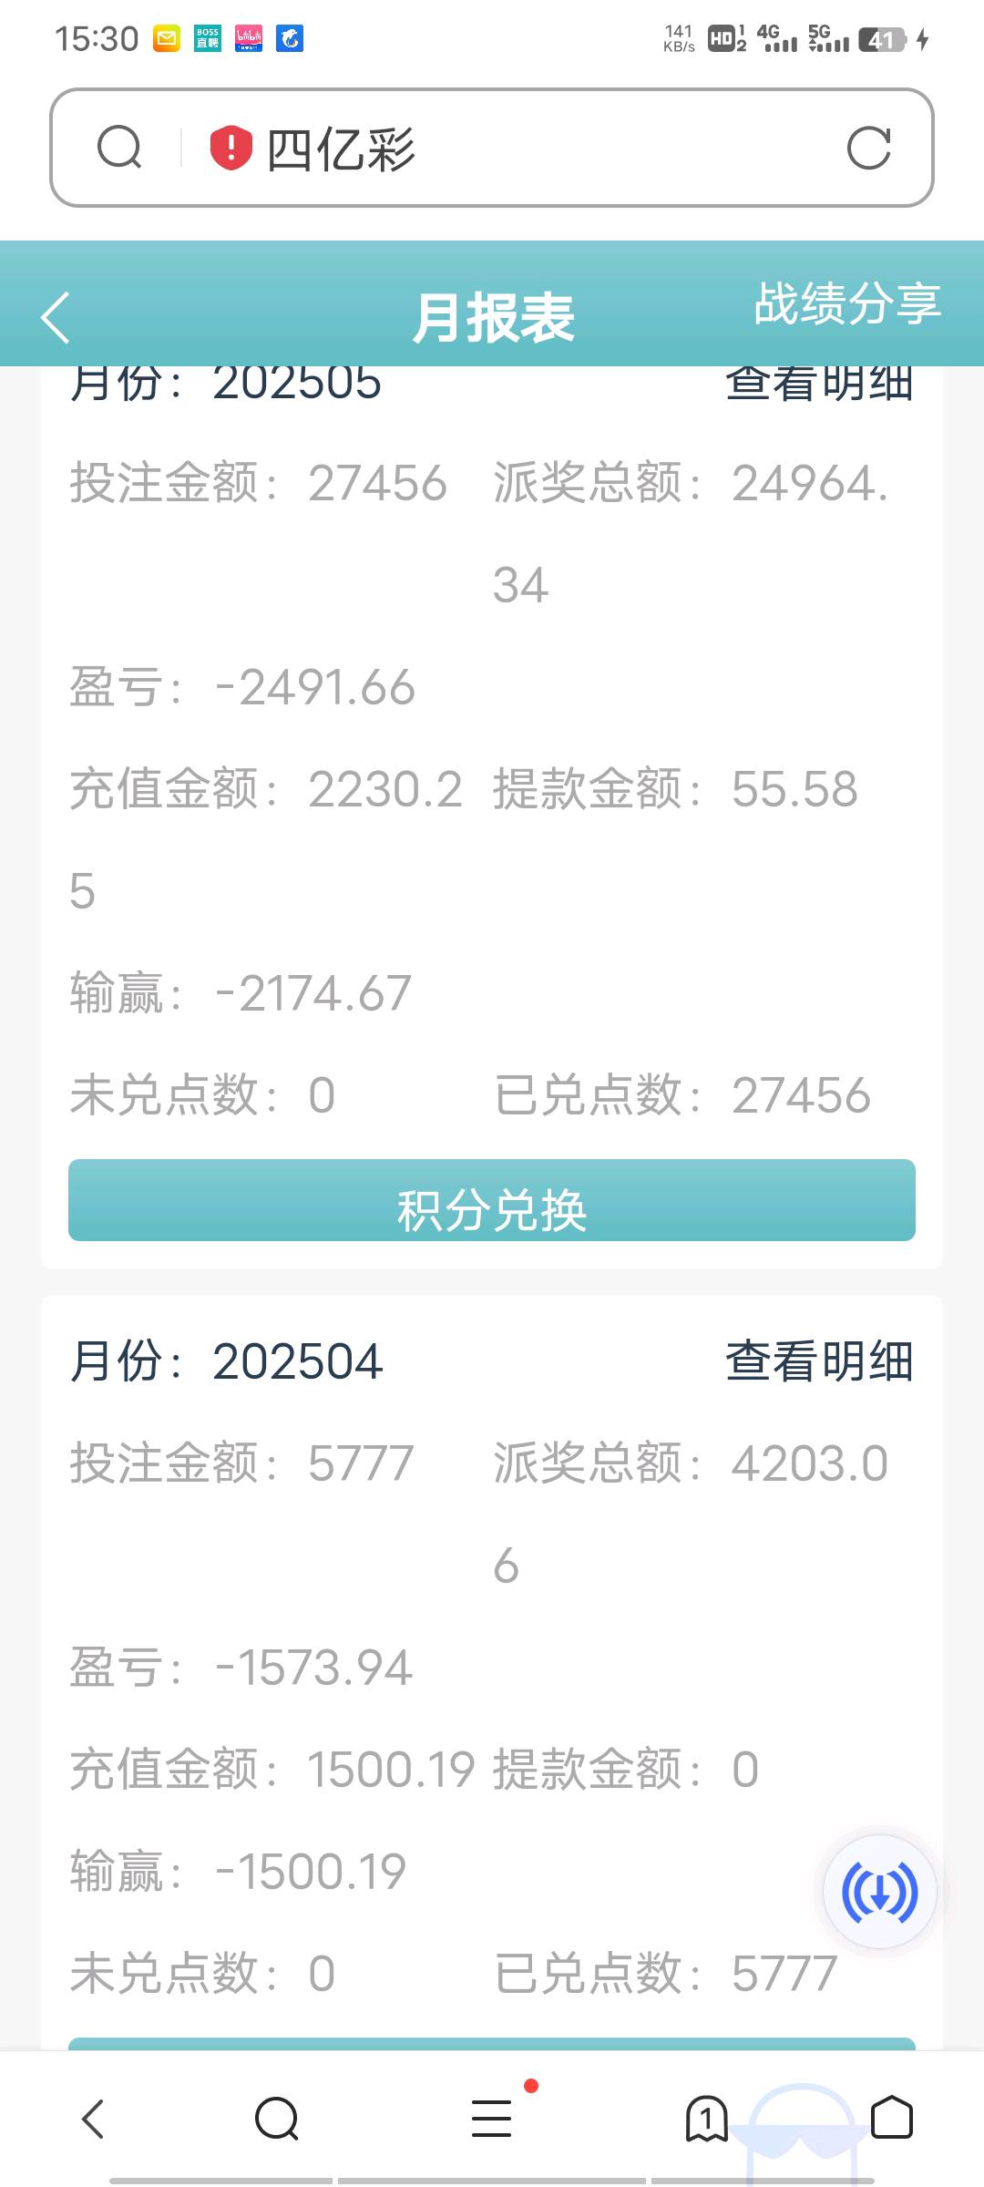The image size is (984, 2187).
Task: Tap the search magnifier in address bar
Action: 119,148
